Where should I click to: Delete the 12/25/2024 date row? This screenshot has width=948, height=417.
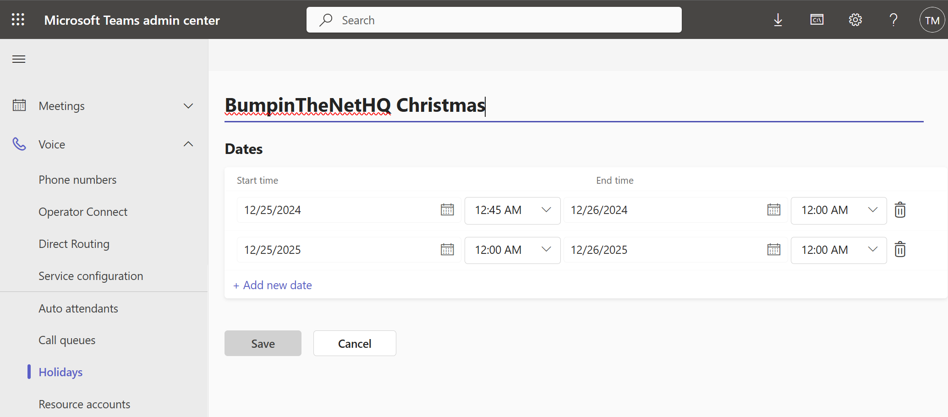click(900, 210)
